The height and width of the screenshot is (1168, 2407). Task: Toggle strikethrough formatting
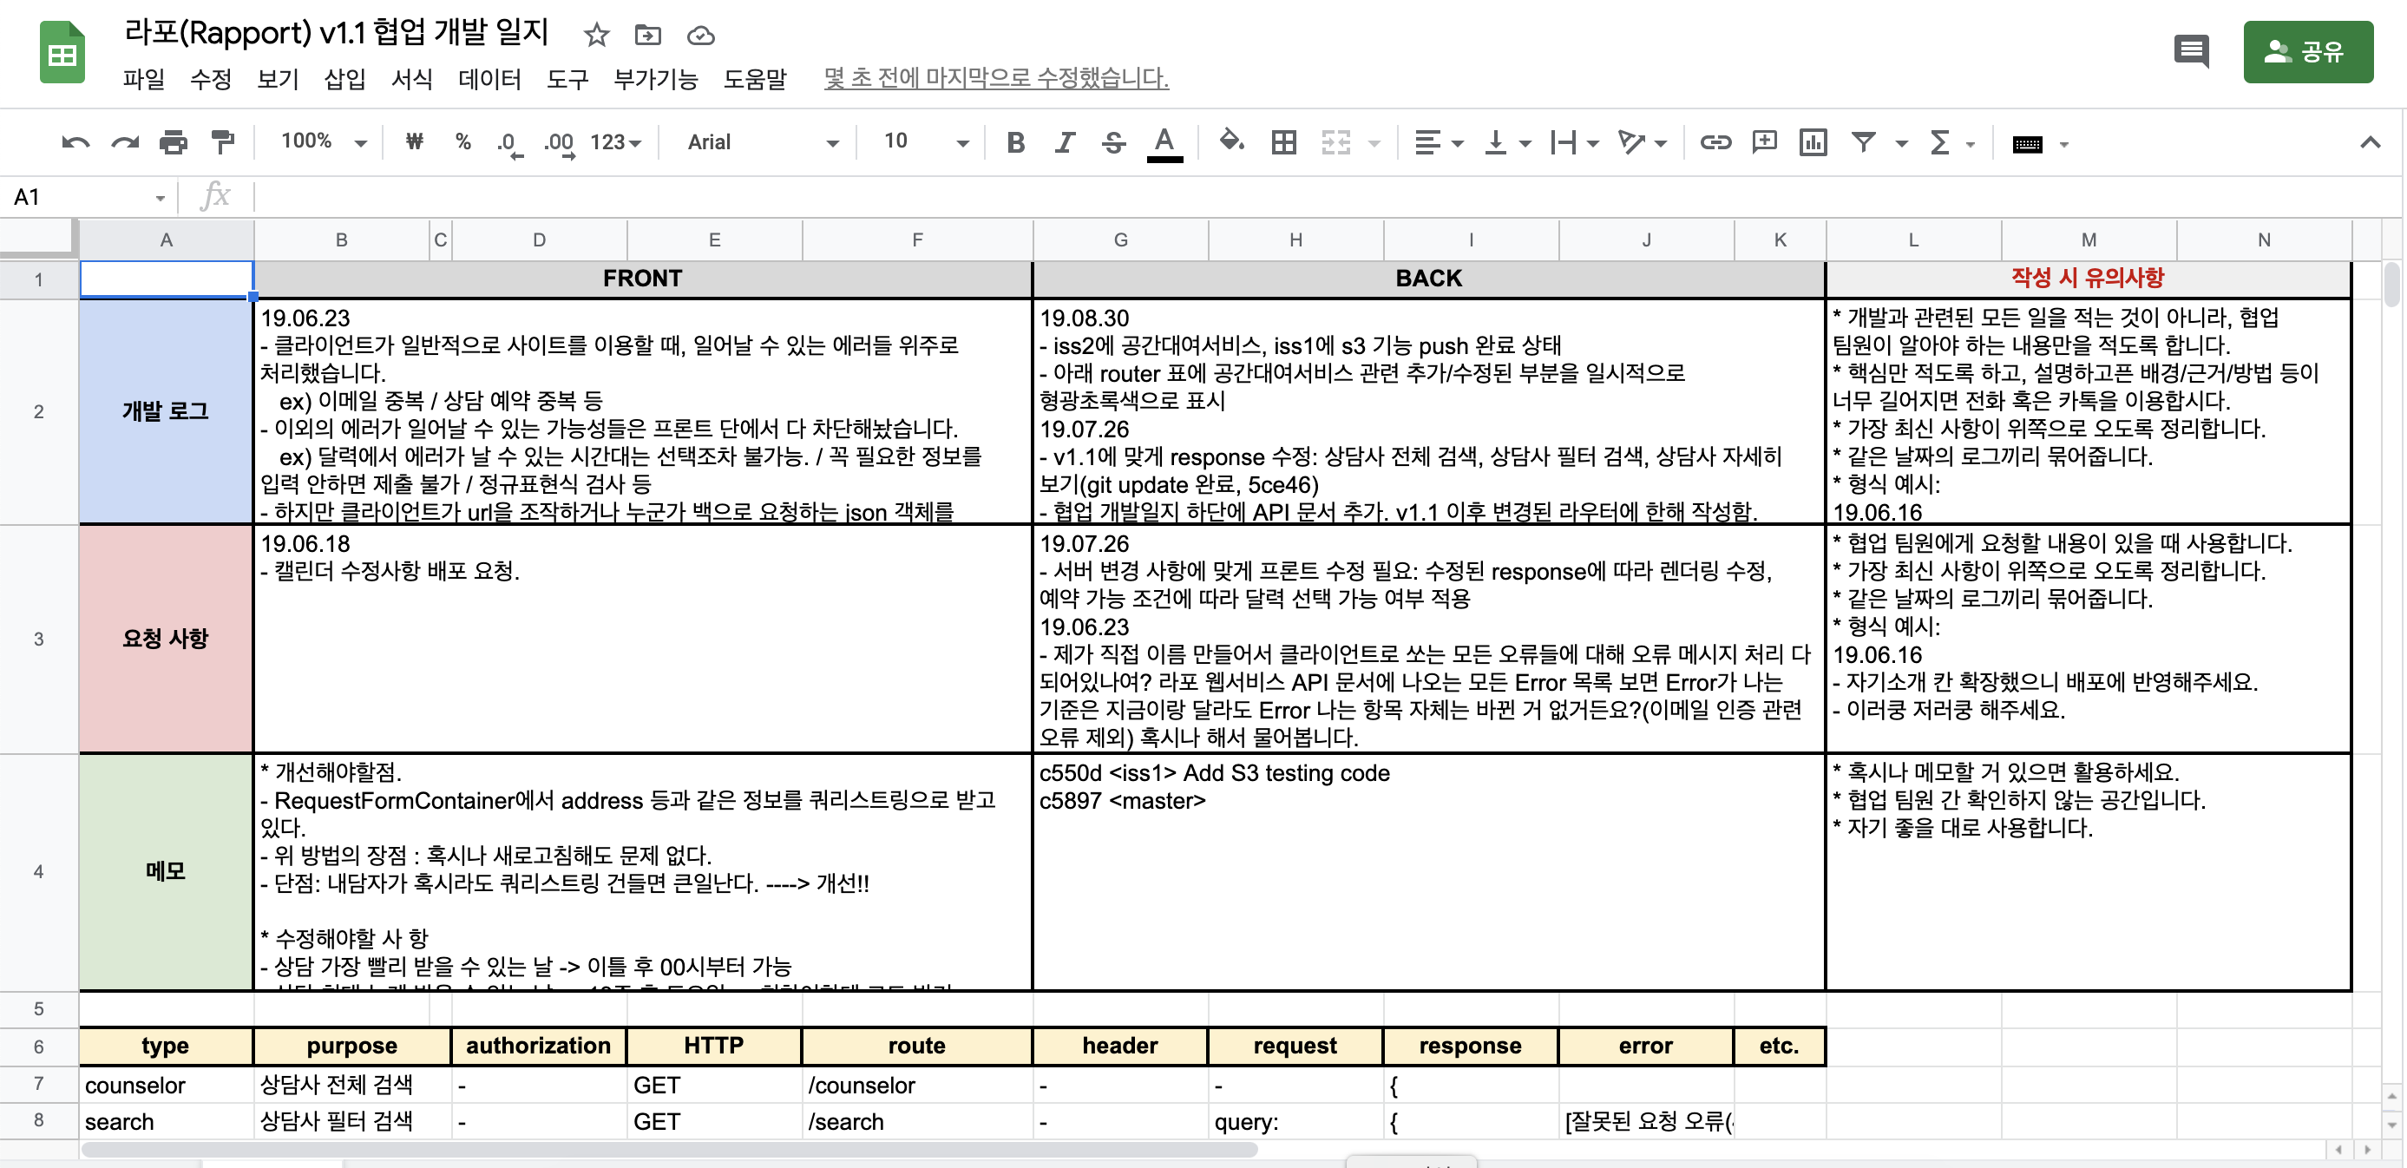(1113, 142)
